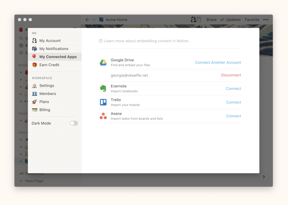The width and height of the screenshot is (288, 205).
Task: Click the member avatars in top bar
Action: [x=196, y=19]
